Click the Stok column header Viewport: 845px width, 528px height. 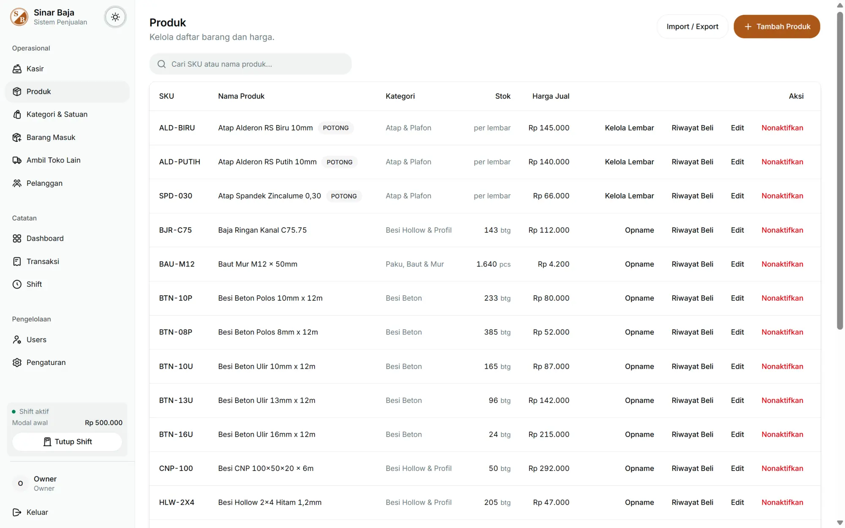(x=503, y=96)
